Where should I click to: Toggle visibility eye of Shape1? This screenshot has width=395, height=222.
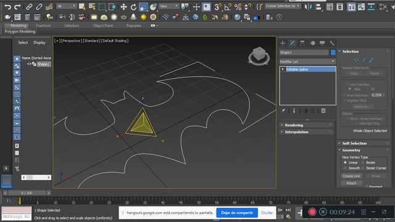tap(29, 64)
